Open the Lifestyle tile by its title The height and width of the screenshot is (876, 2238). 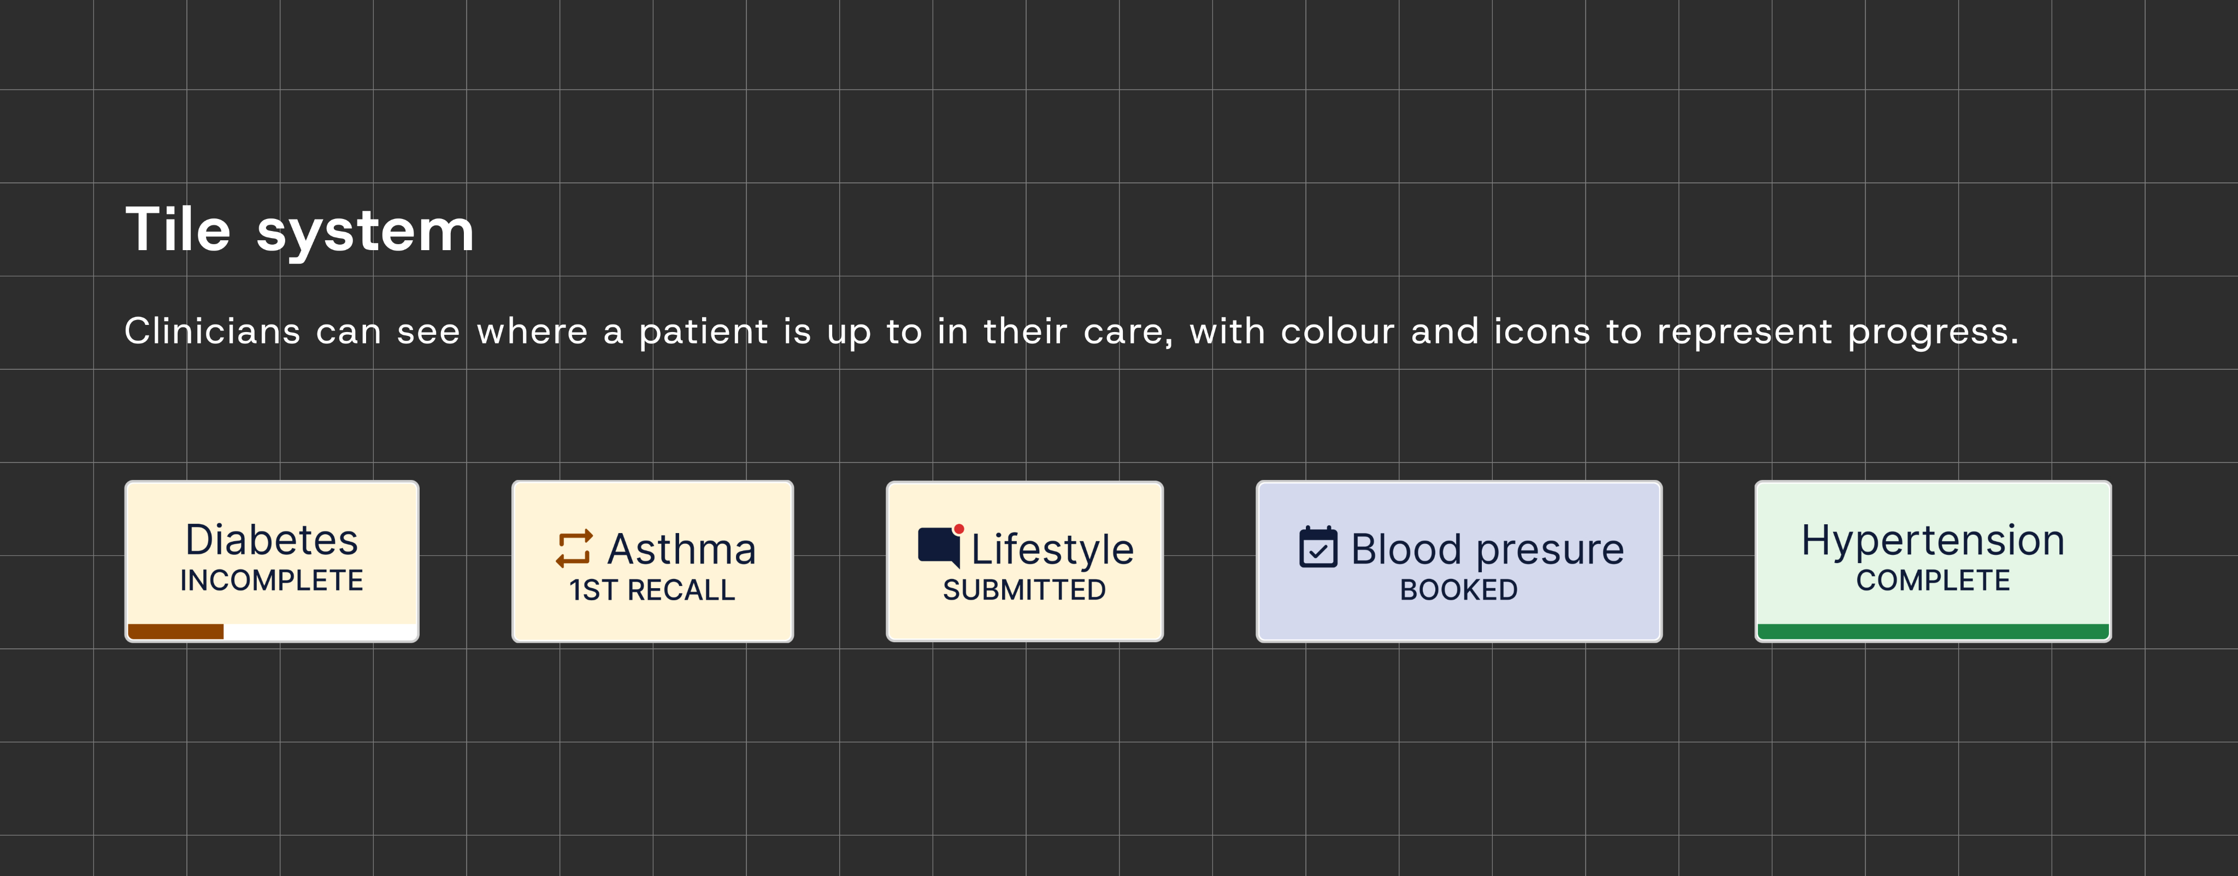[x=1051, y=549]
